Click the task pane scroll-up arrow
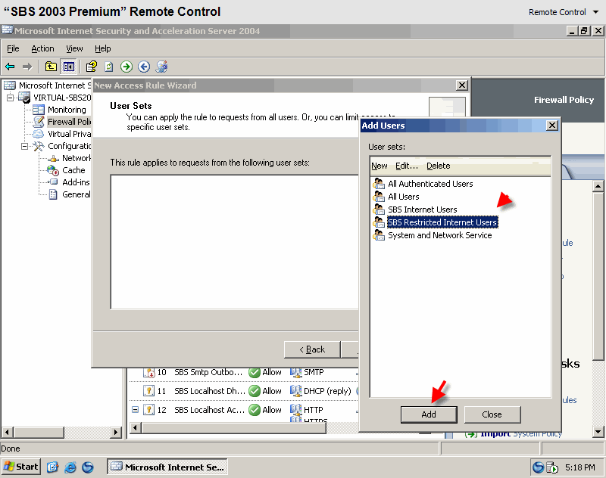Screen dimensions: 606x478 598,186
